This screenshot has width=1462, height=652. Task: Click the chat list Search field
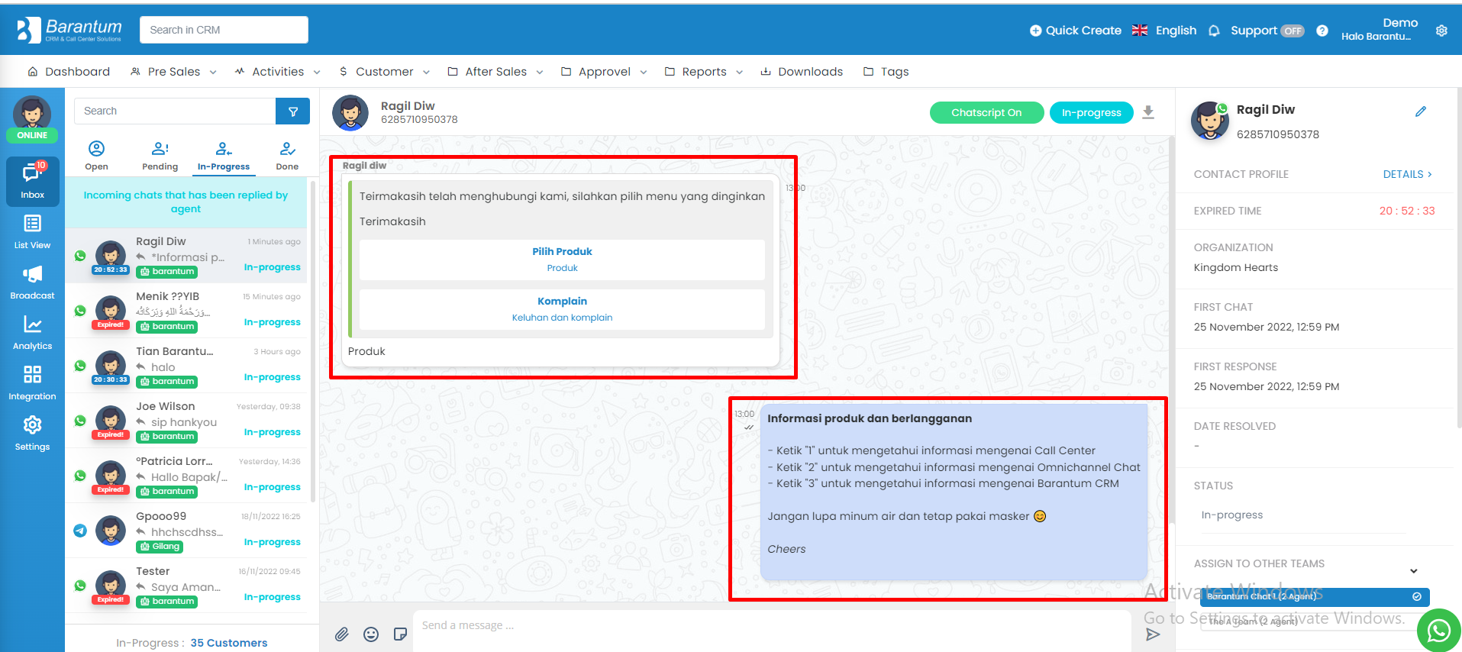click(175, 111)
